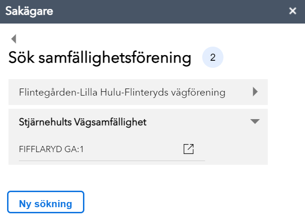
Task: Click the Sök samfällighetsförening heading
Action: (100, 58)
